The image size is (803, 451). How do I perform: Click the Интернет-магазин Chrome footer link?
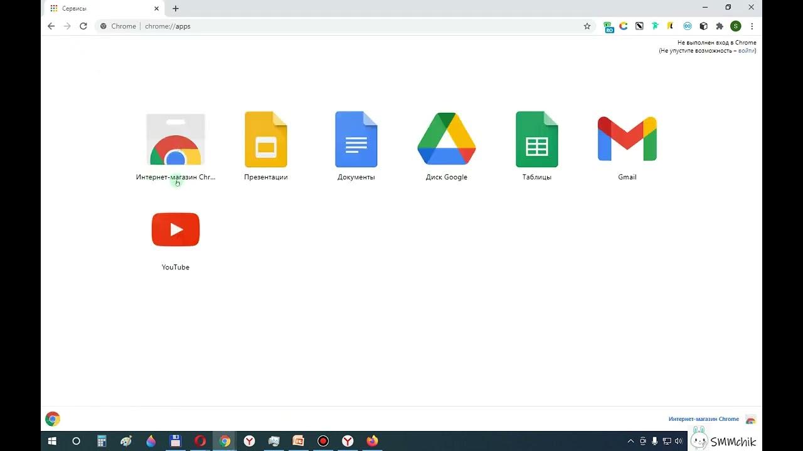tap(704, 419)
